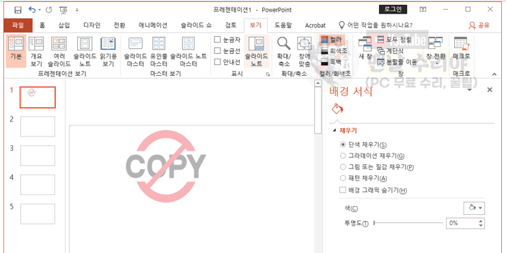Select slide 5 thumbnail

pyautogui.click(x=38, y=214)
